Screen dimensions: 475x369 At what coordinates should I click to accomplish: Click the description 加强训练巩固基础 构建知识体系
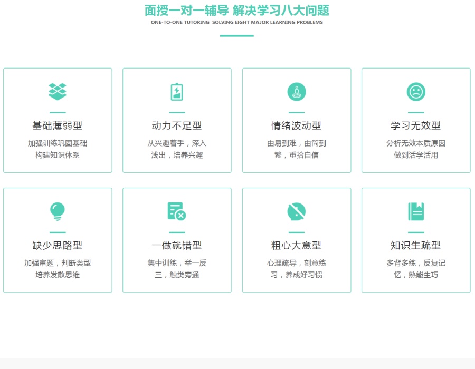click(58, 149)
